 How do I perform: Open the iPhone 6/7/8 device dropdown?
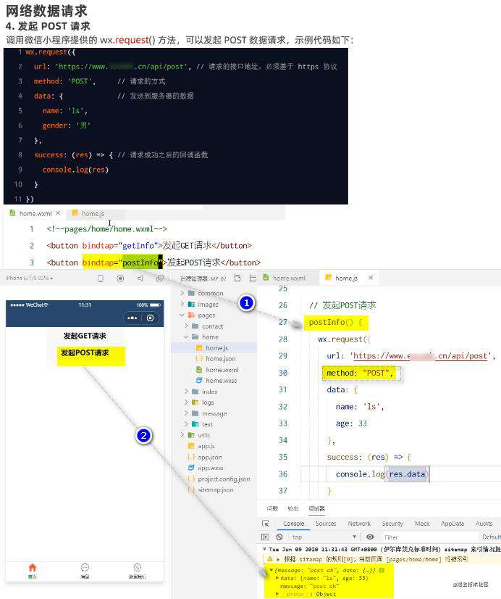(29, 278)
